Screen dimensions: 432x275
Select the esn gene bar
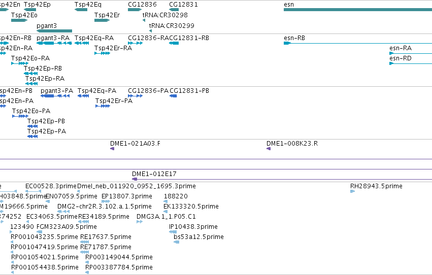pos(358,10)
